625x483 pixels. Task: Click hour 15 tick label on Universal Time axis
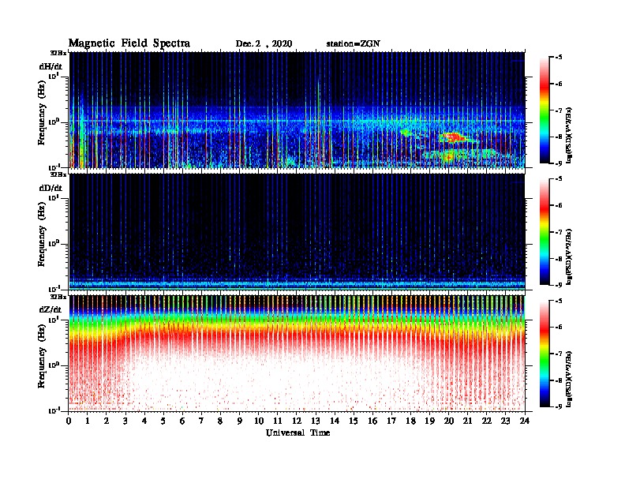click(354, 421)
